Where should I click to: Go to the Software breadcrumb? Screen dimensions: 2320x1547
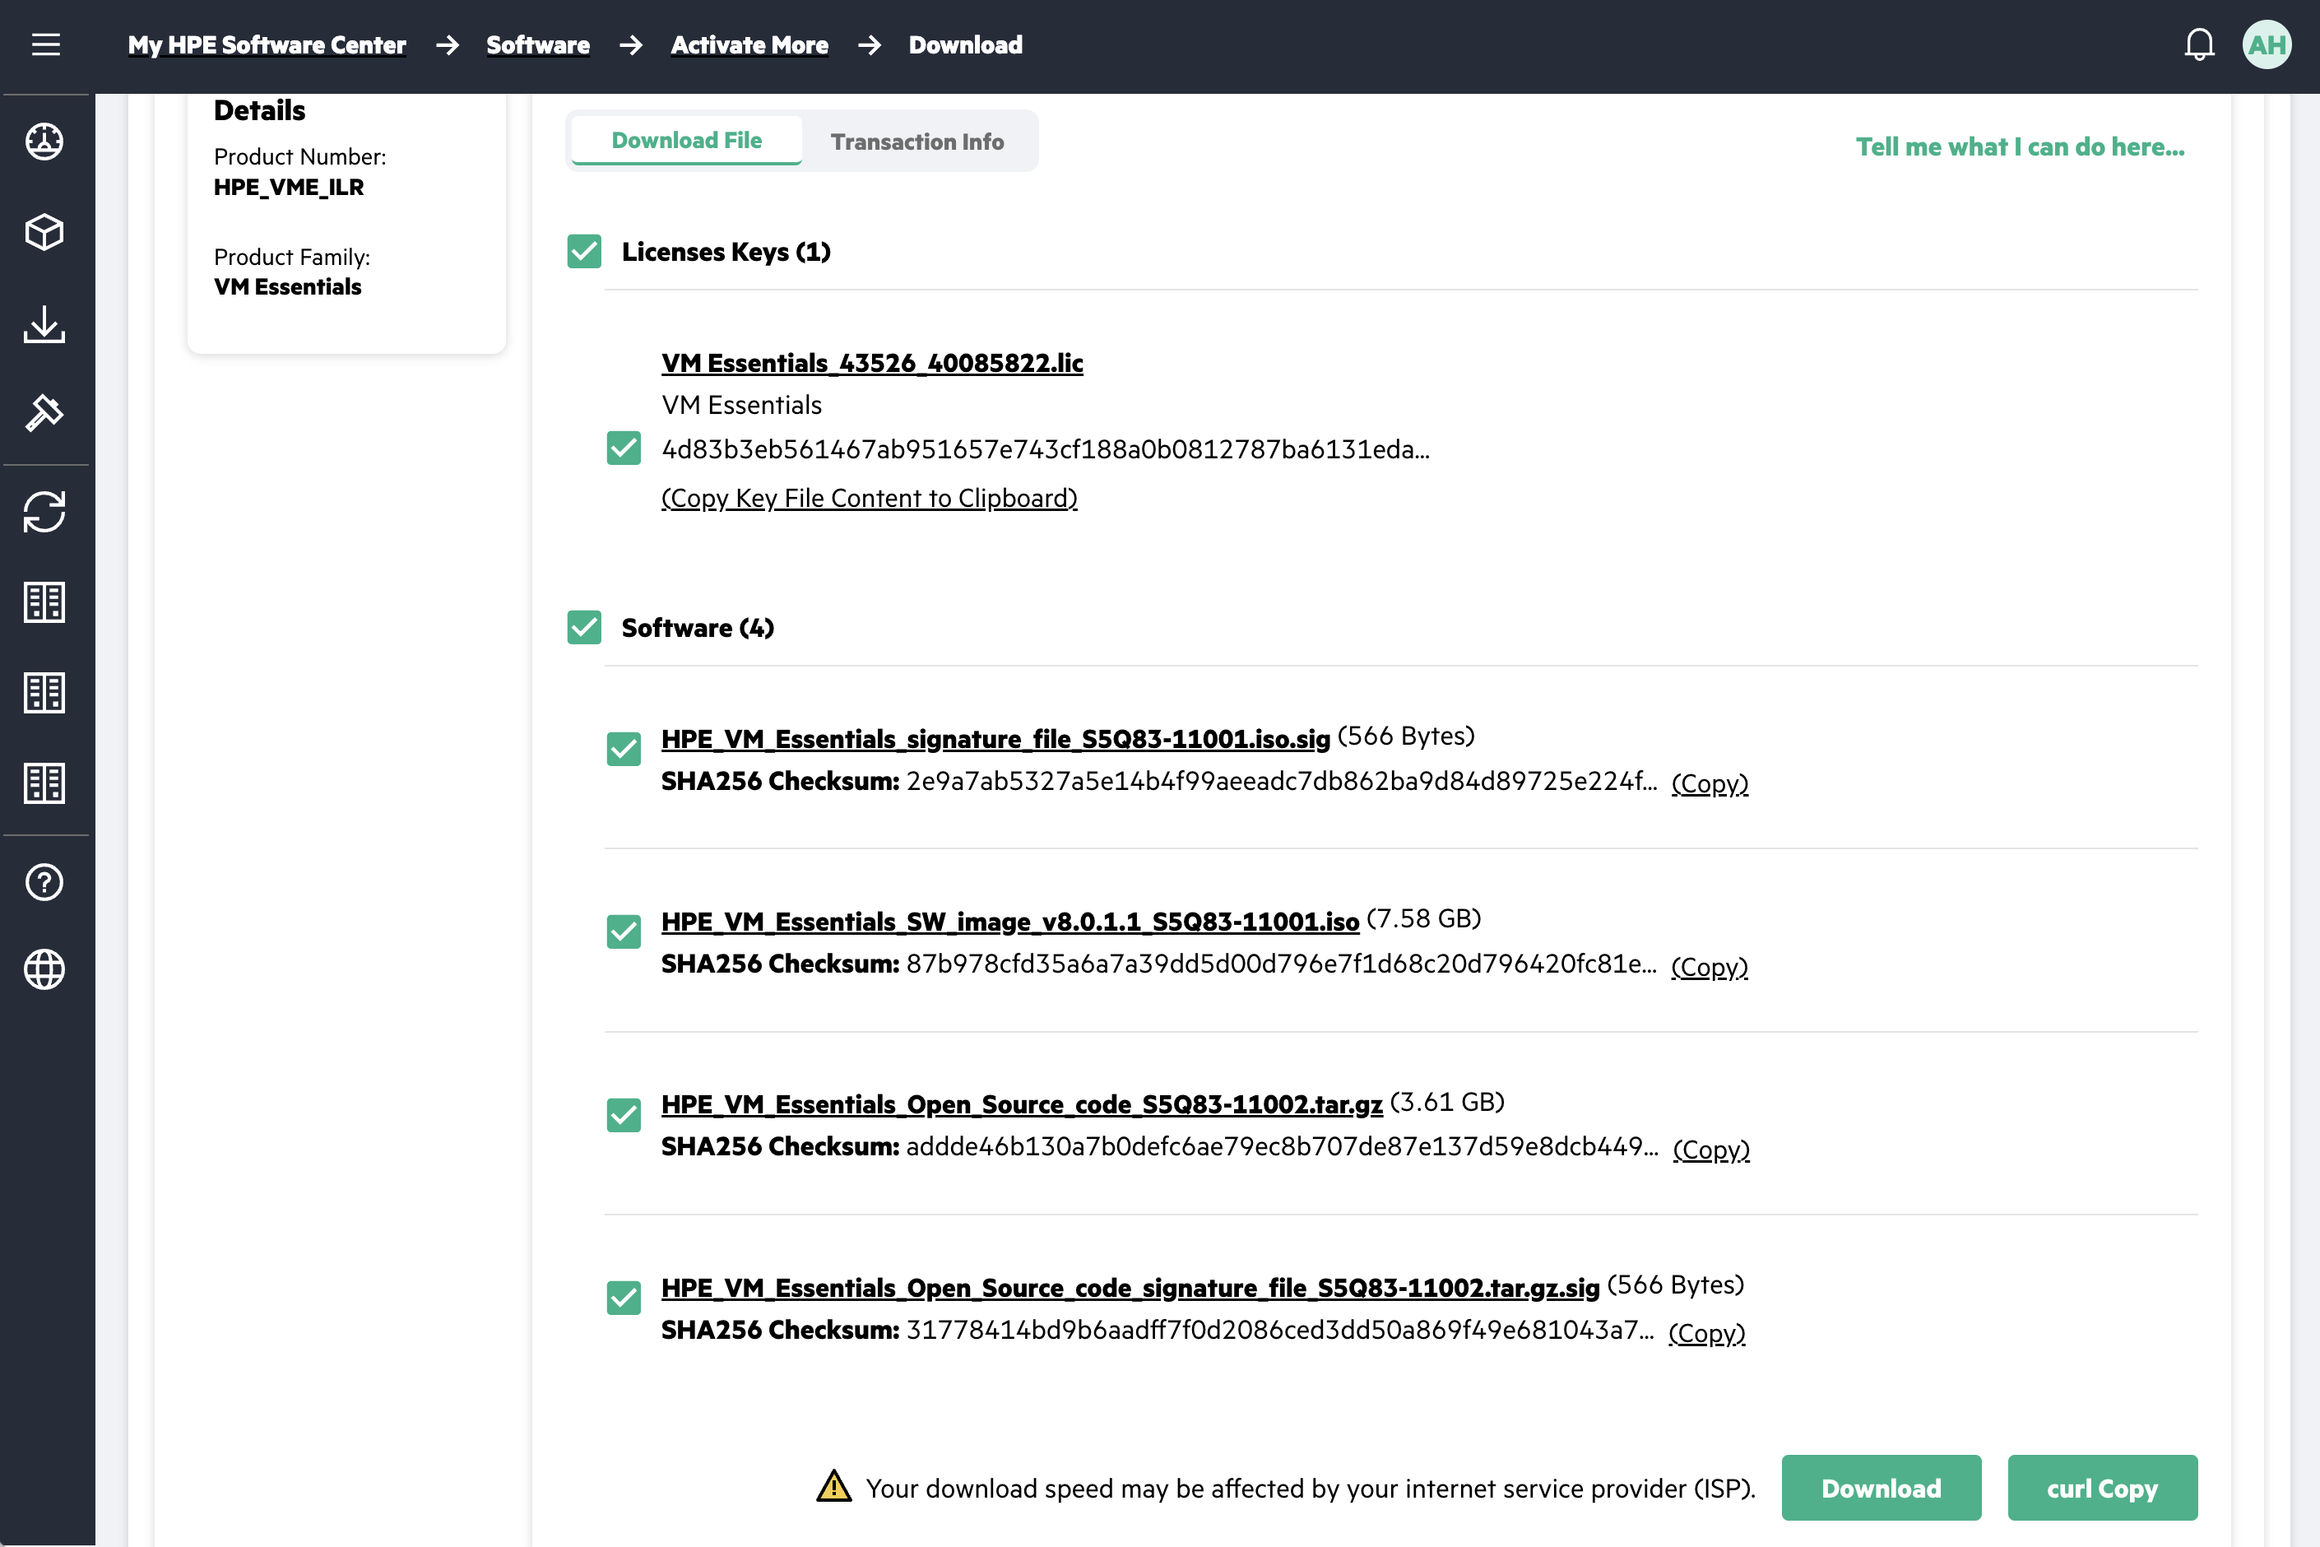pyautogui.click(x=537, y=44)
